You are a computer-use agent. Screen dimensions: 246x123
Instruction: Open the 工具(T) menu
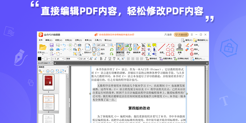98,40
